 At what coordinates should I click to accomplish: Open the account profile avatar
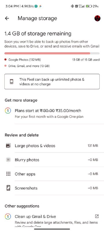(x=97, y=18)
